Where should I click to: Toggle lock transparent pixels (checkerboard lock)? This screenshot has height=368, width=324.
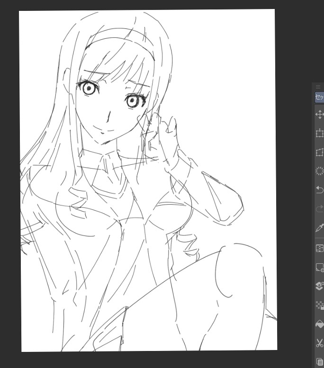point(320,305)
